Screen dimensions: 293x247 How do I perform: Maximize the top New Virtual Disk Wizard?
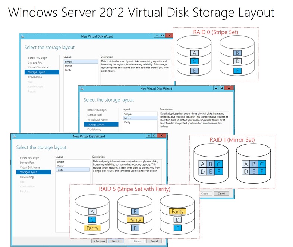tap(163, 36)
